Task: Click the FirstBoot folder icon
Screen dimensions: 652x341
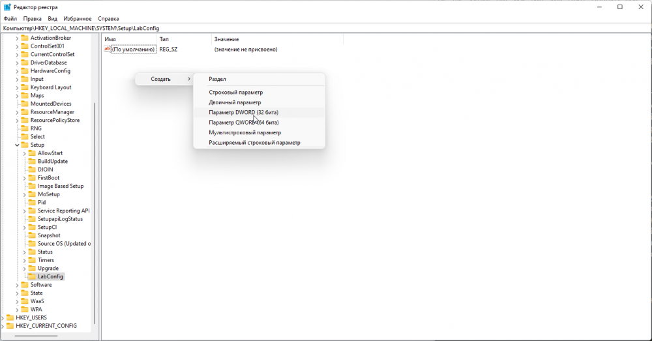Action: 32,177
